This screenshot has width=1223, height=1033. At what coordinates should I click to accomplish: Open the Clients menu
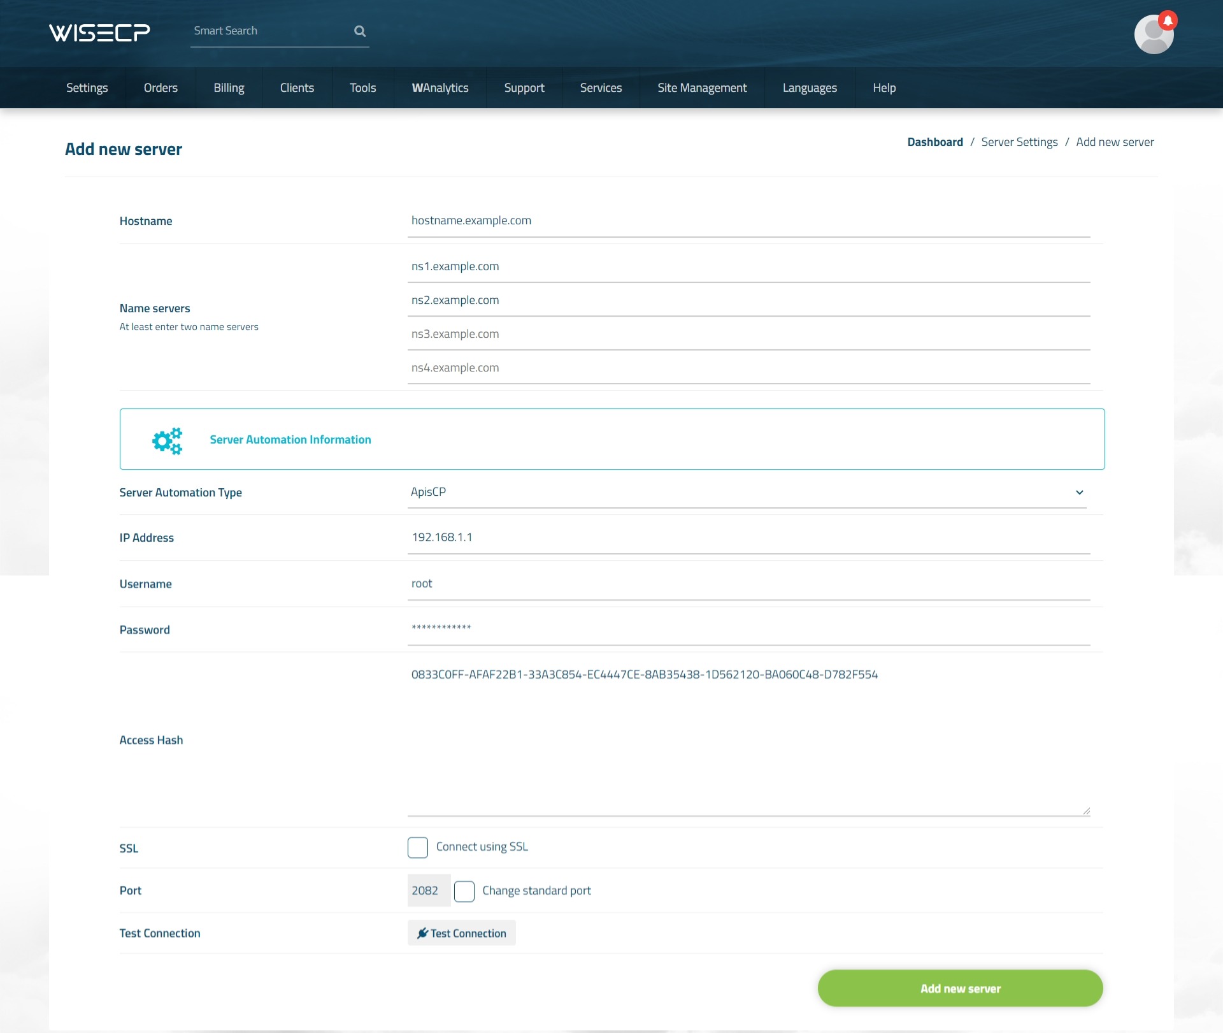[x=297, y=88]
